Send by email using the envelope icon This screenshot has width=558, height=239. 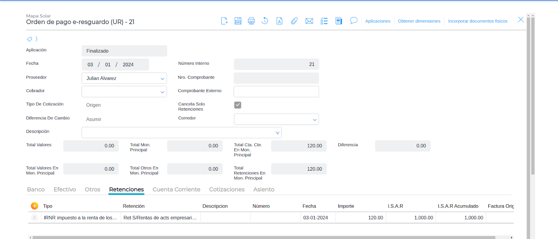pos(309,21)
